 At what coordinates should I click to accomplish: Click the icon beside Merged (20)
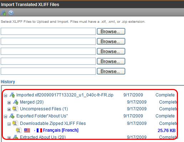point(16,102)
